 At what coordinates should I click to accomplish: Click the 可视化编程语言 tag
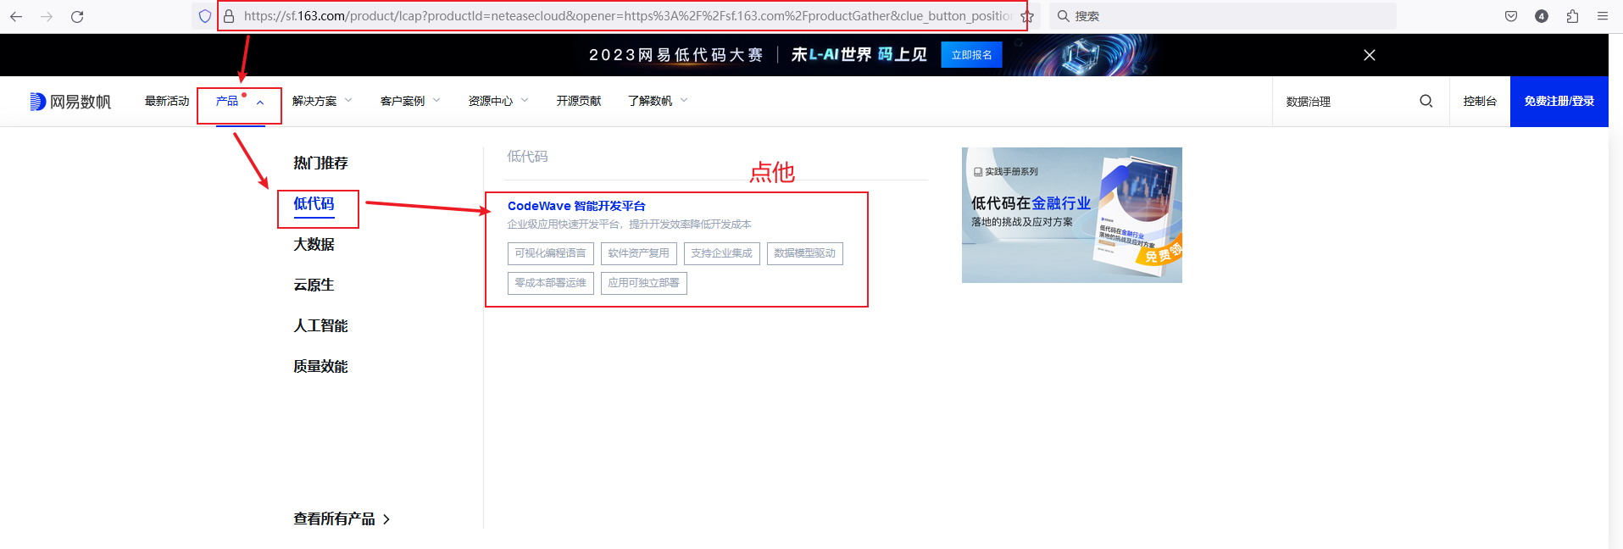(550, 253)
